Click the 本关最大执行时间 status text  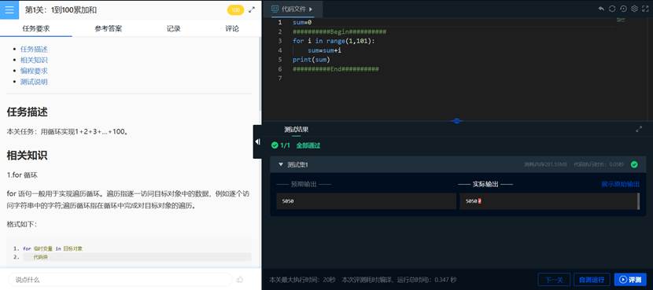click(302, 280)
